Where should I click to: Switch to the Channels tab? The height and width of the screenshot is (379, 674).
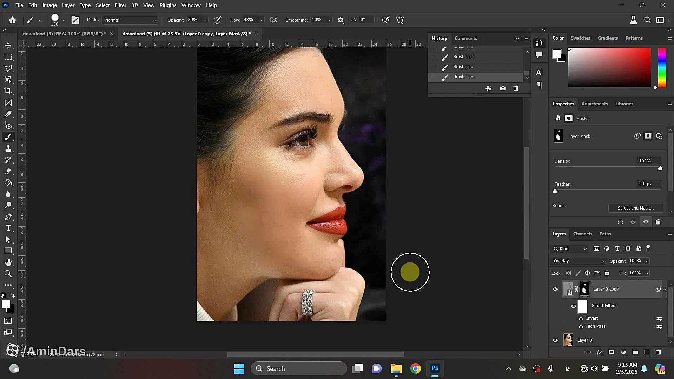tap(582, 234)
